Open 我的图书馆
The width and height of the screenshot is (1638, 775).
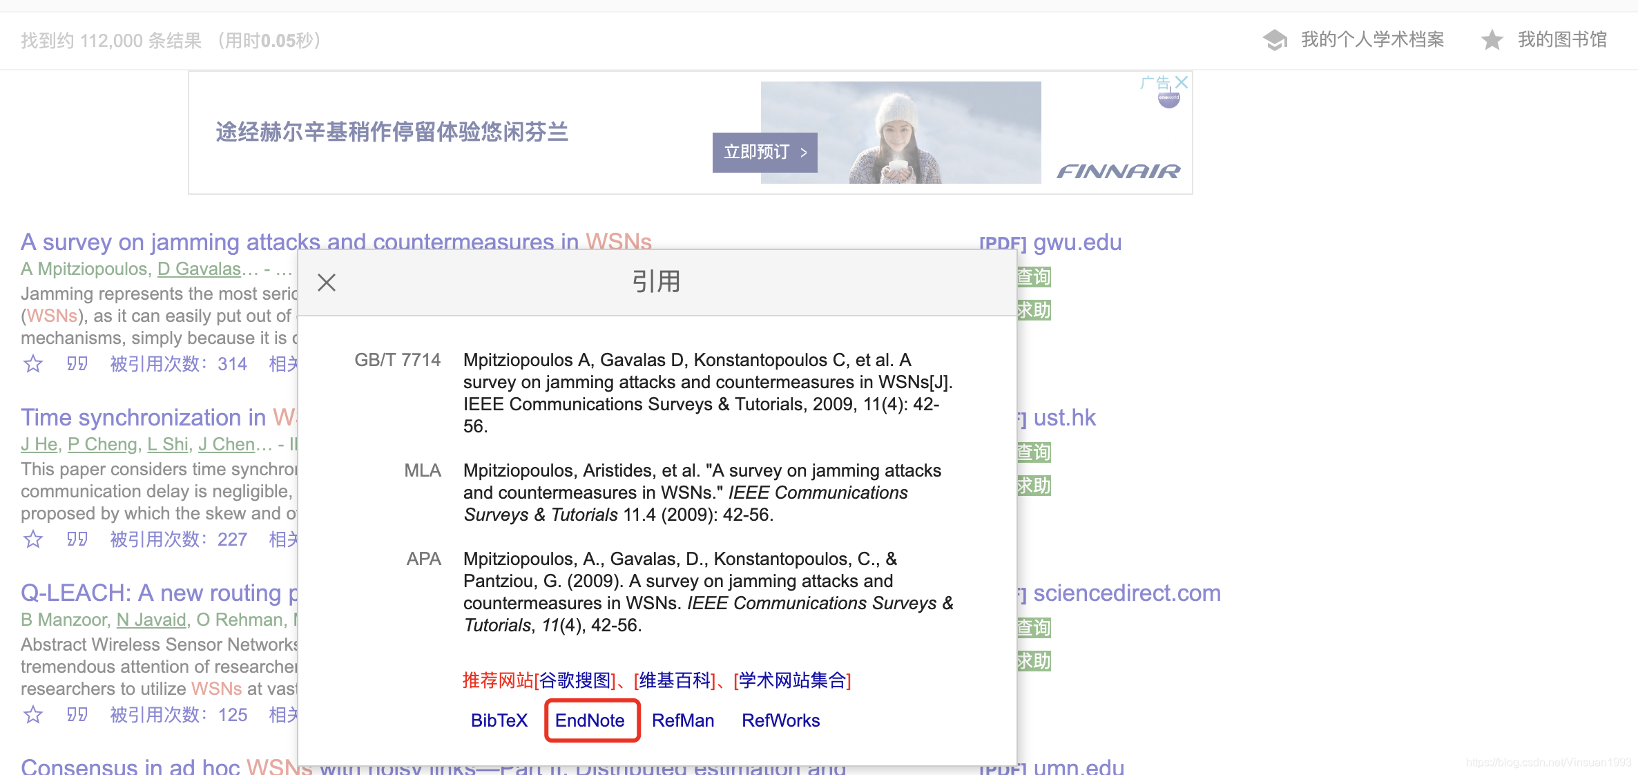coord(1562,39)
